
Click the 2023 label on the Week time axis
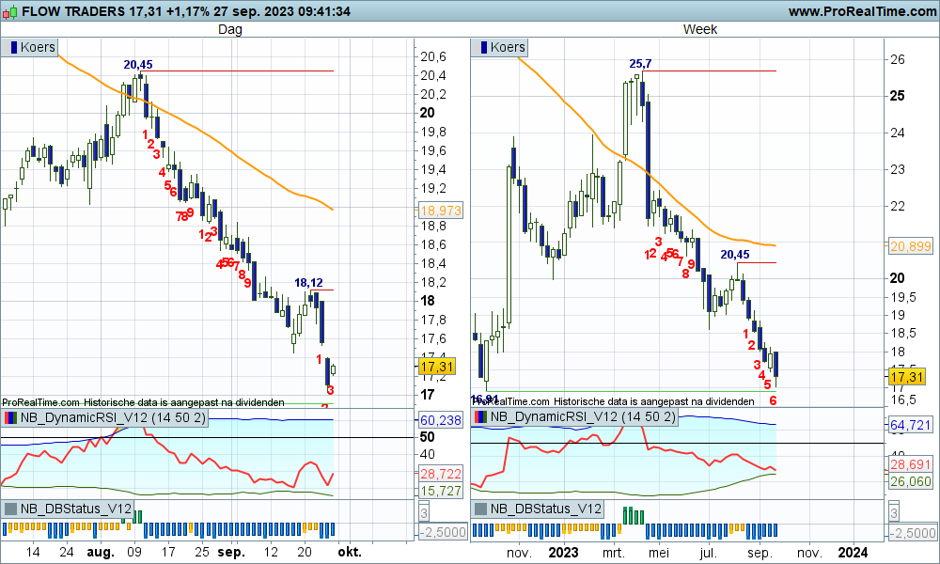click(x=563, y=552)
